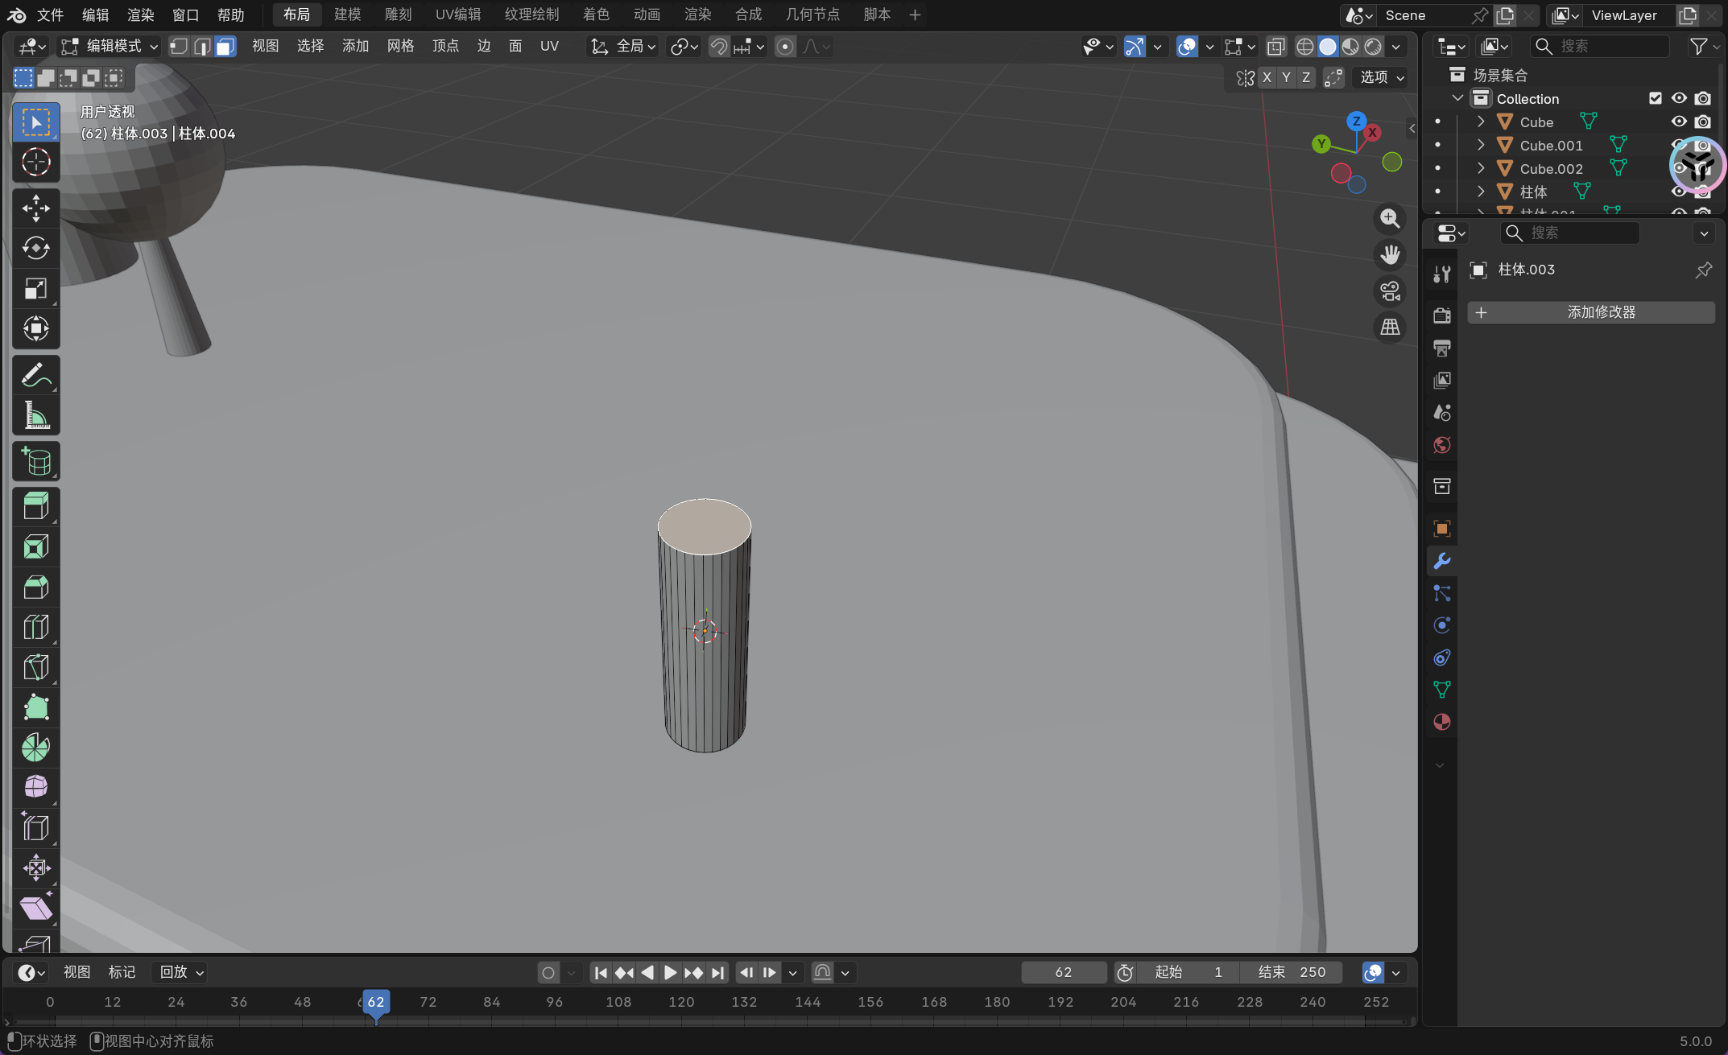Uncheck Collection exclude from view layer checkbox
1728x1055 pixels.
click(x=1656, y=98)
